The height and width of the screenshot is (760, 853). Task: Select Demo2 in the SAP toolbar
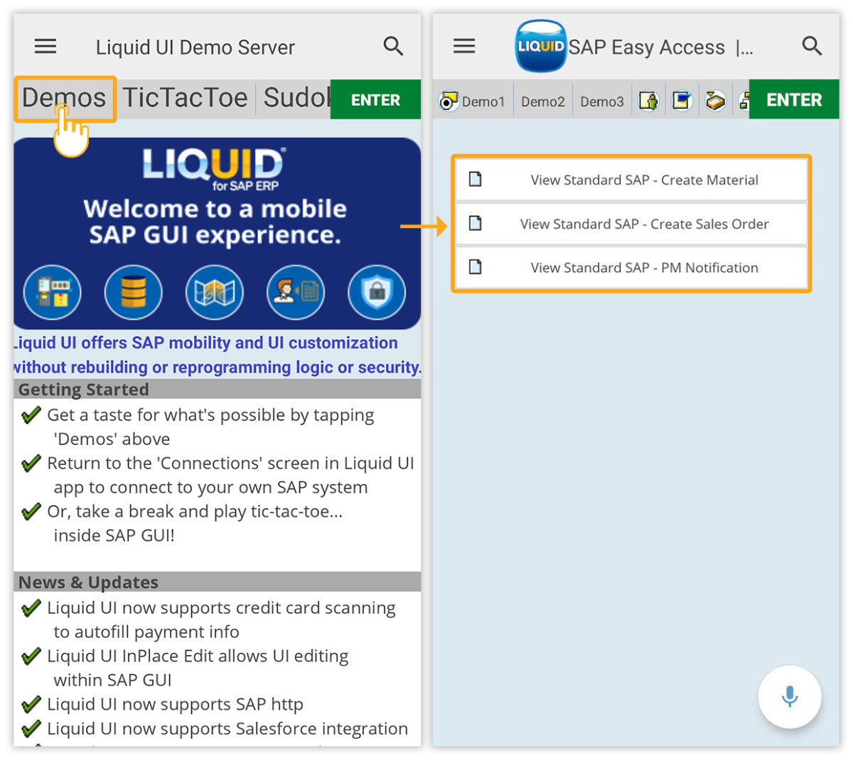tap(542, 102)
